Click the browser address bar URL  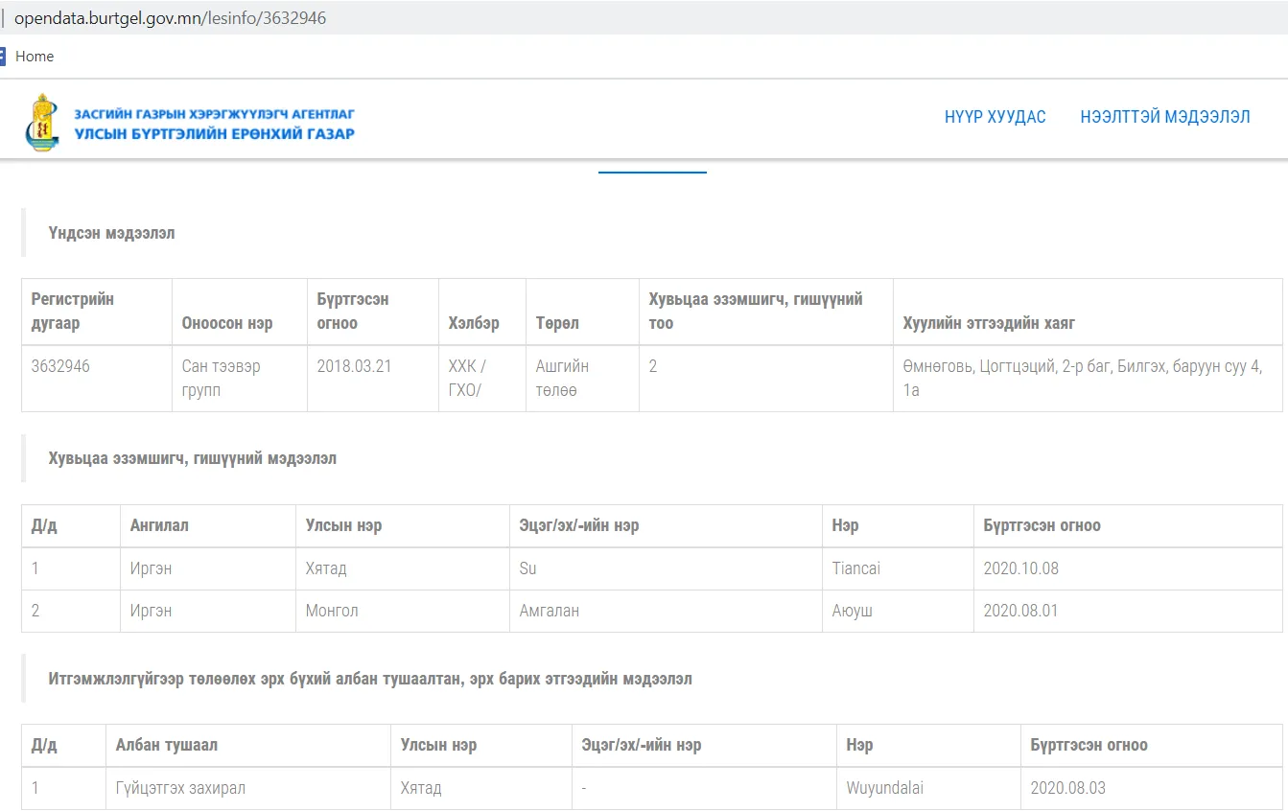click(170, 18)
